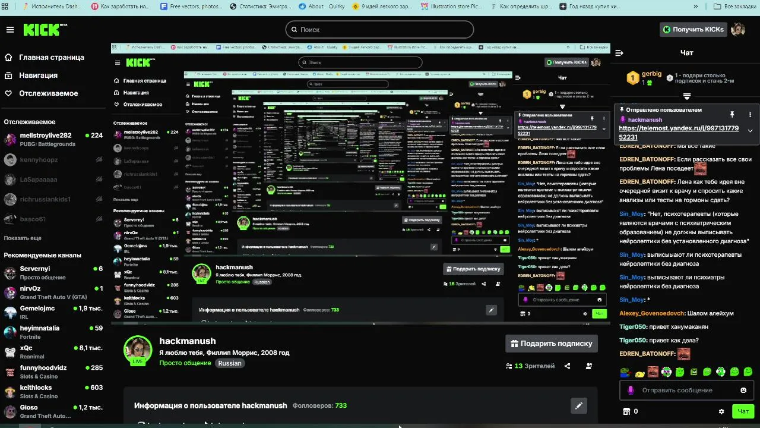This screenshot has height=428, width=760.
Task: Open mellstroylive282 followed channel
Action: (x=53, y=139)
